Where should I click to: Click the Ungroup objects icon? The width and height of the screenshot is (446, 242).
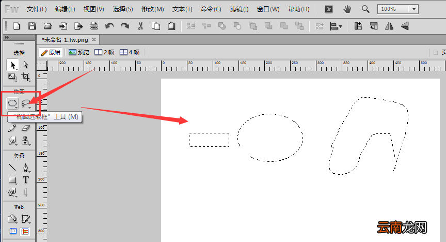206,26
